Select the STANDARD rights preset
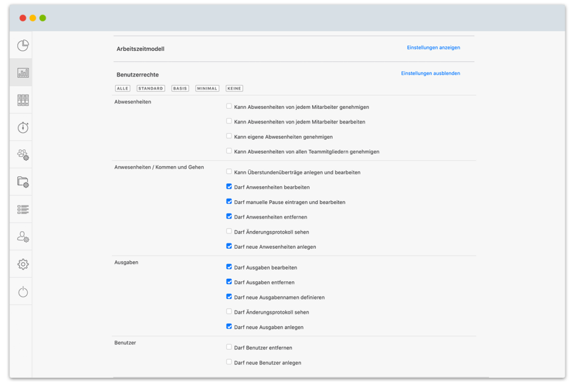Viewport: 577px width, 384px height. [151, 88]
